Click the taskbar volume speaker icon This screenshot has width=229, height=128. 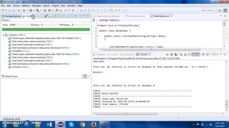coord(211,124)
